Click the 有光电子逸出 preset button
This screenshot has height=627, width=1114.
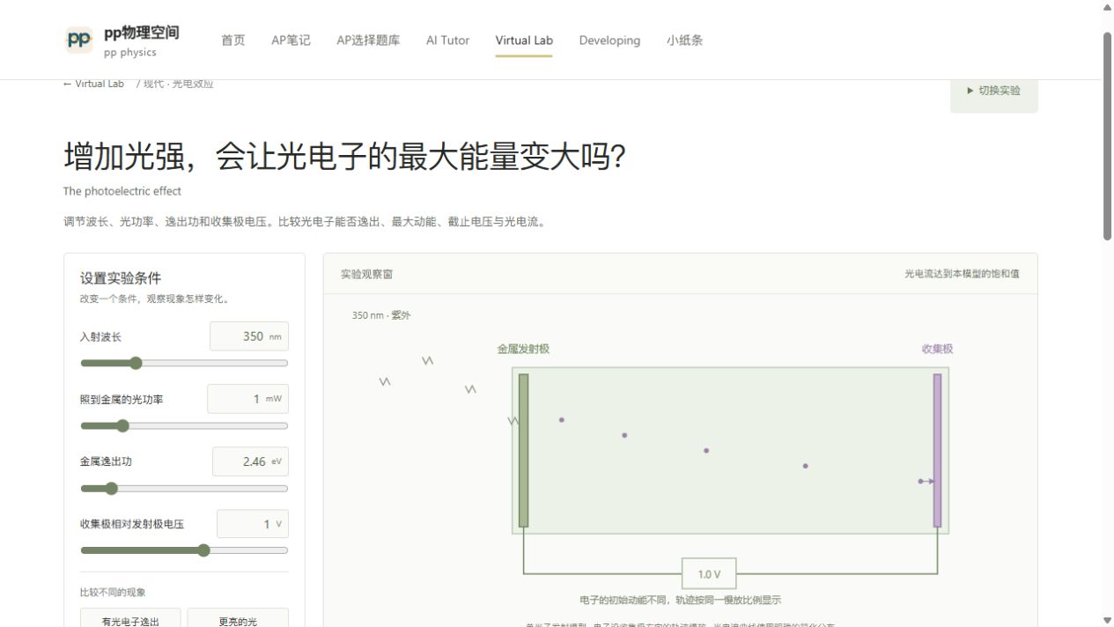pyautogui.click(x=130, y=618)
